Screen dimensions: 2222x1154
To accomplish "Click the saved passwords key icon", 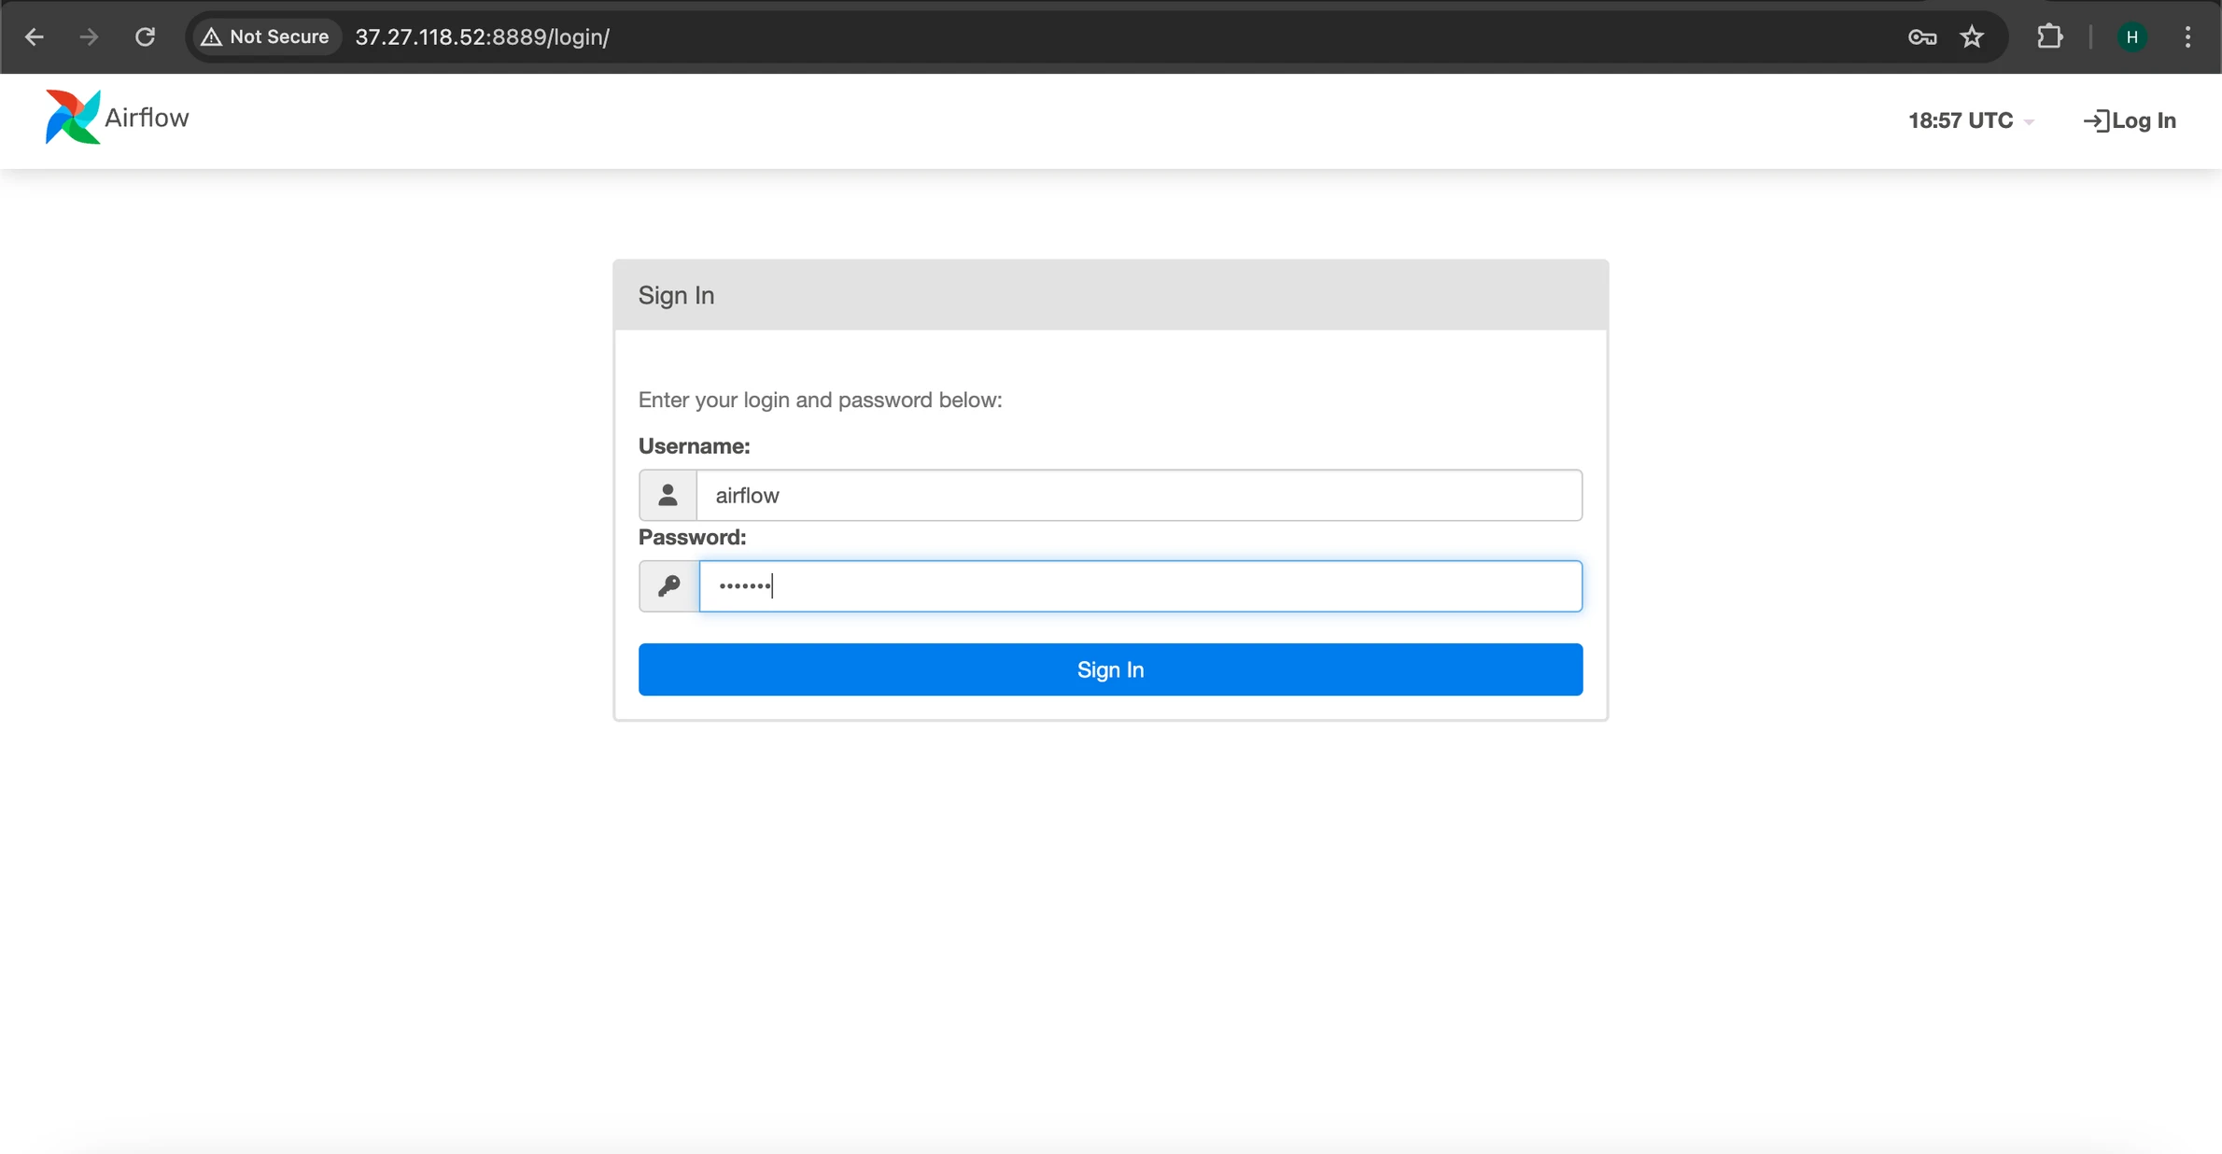I will [1921, 37].
